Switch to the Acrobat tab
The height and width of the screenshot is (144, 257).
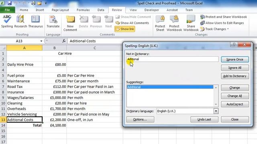172,10
